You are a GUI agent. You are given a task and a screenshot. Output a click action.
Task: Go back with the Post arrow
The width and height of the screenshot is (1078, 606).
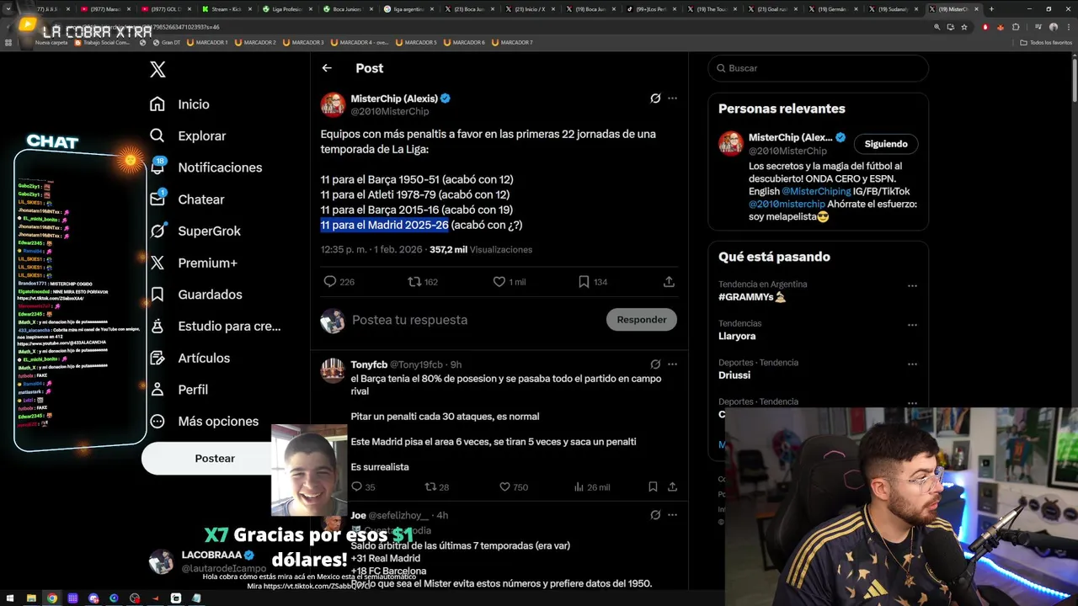point(327,68)
